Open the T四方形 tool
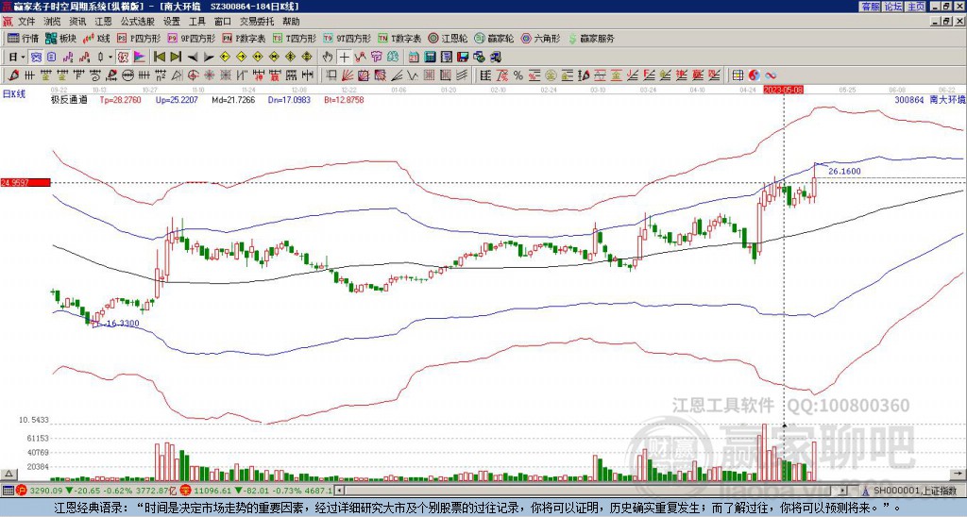Screen dimensions: 967x517 click(295, 38)
